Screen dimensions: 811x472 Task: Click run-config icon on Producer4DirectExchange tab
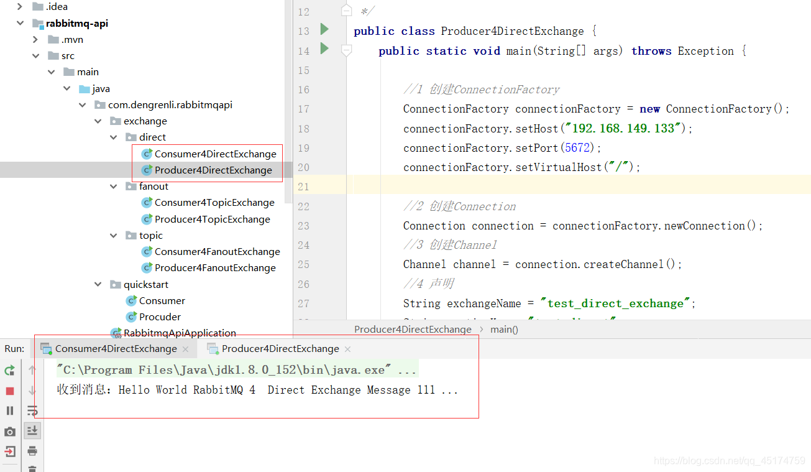(213, 349)
